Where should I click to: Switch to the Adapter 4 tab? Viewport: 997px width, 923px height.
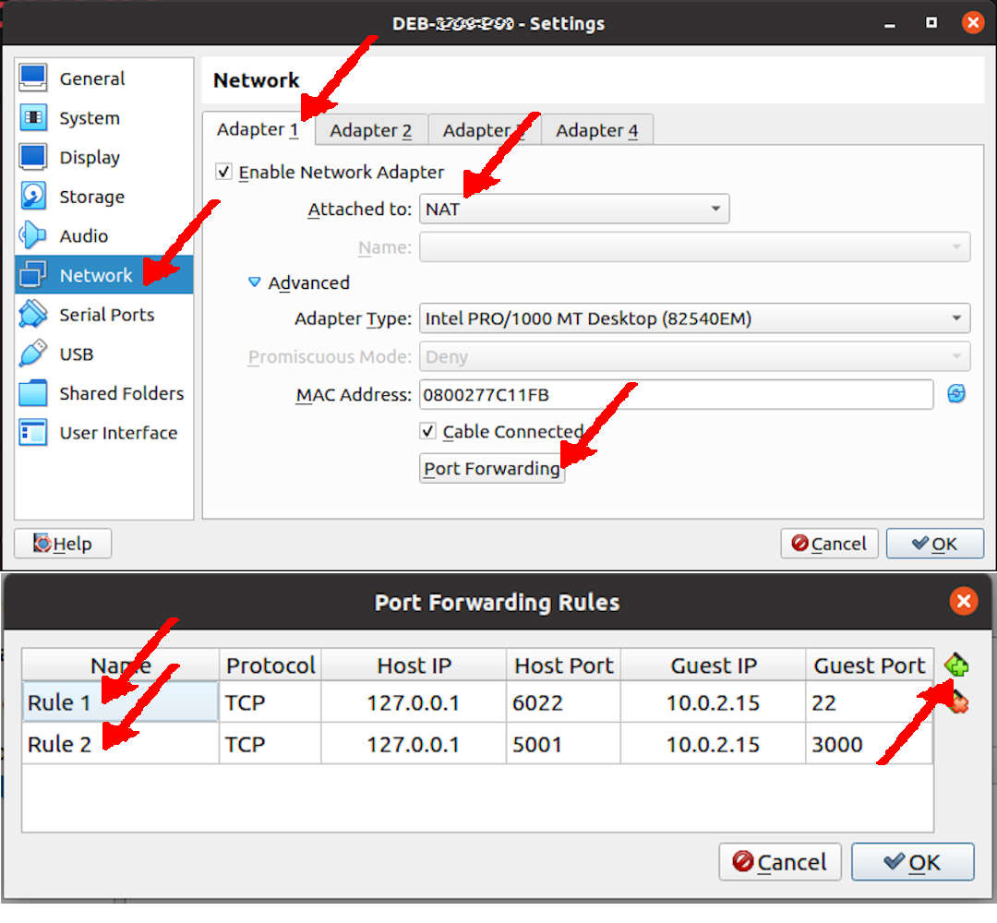pos(596,130)
